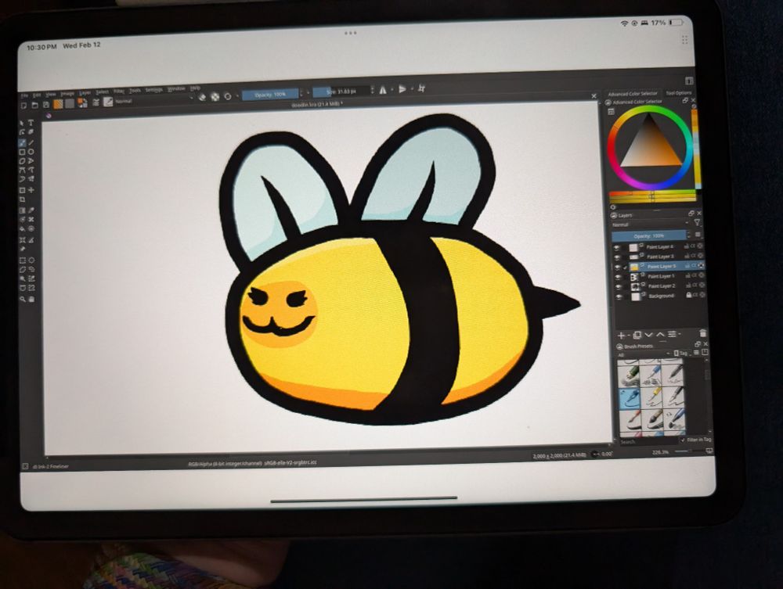Screen dimensions: 783x589
Task: Duplicate the current layer
Action: [x=637, y=335]
